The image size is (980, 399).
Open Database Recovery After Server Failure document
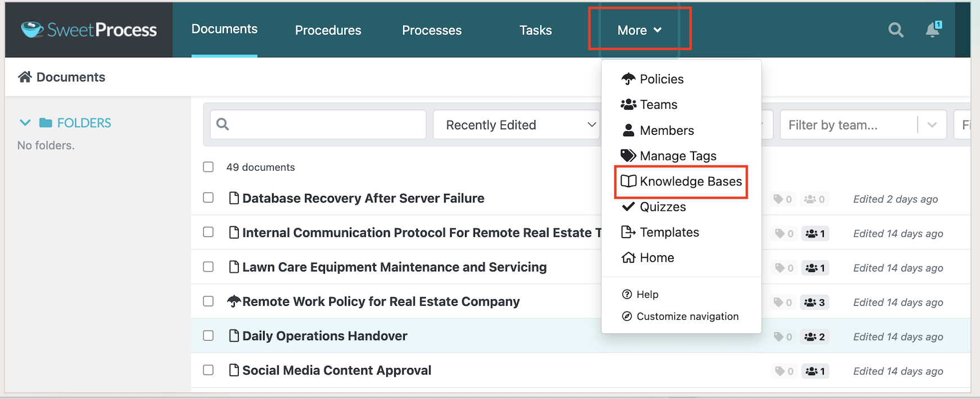tap(363, 198)
